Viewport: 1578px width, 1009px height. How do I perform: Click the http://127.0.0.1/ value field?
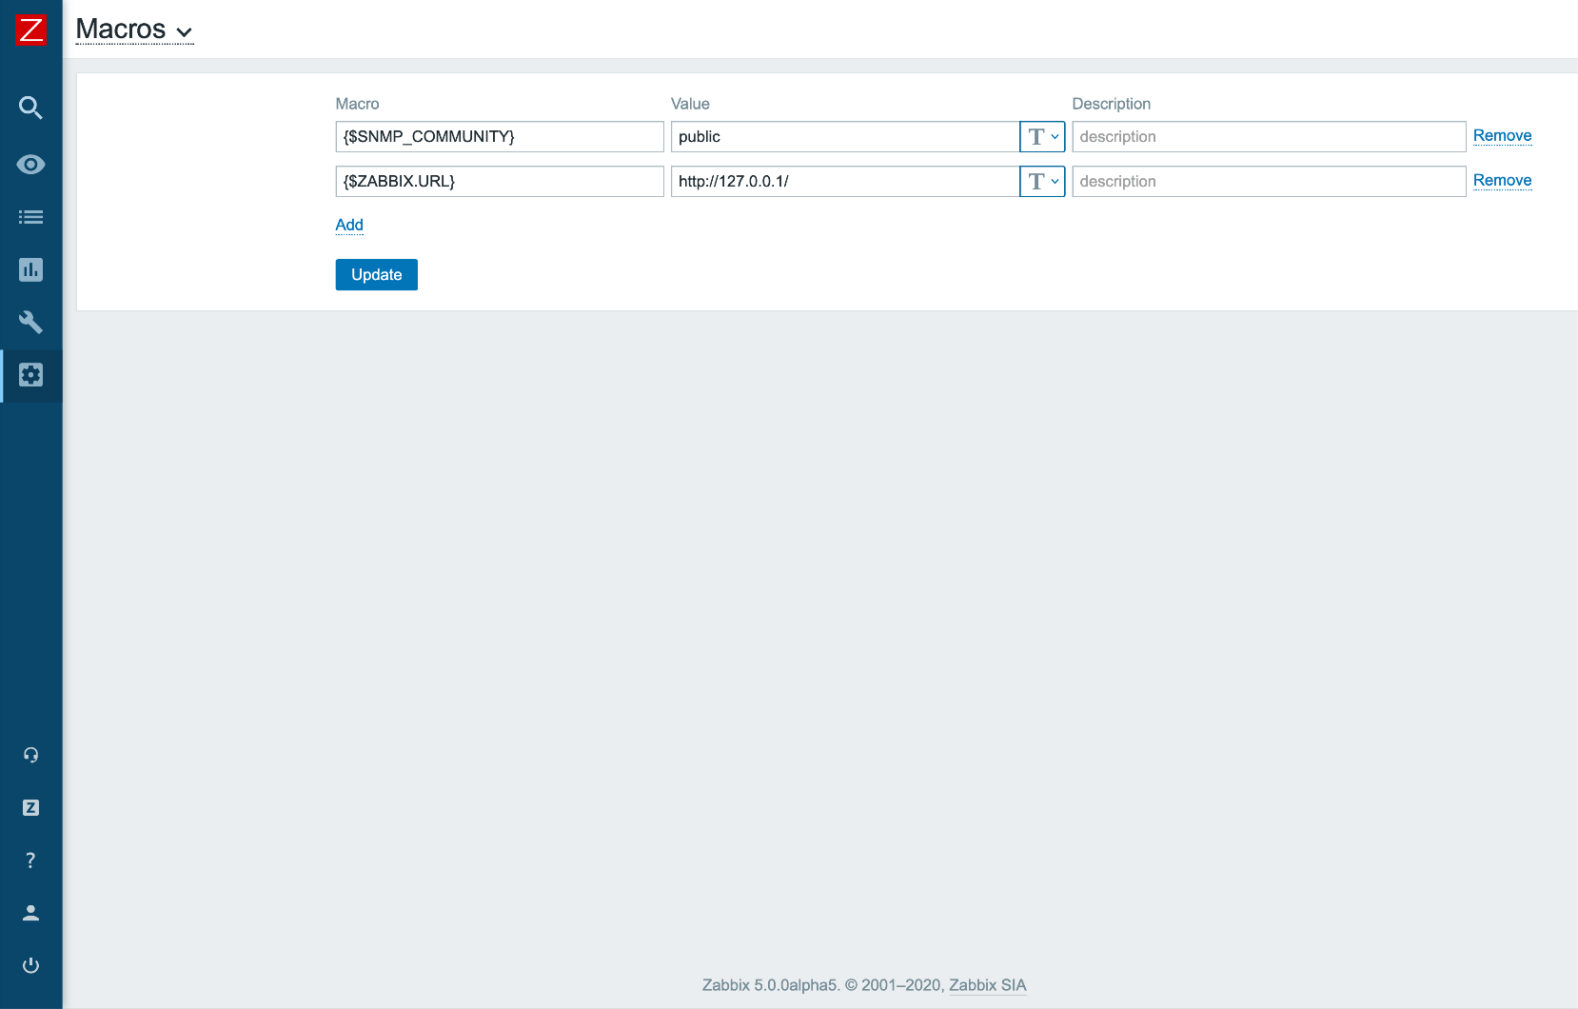point(844,182)
